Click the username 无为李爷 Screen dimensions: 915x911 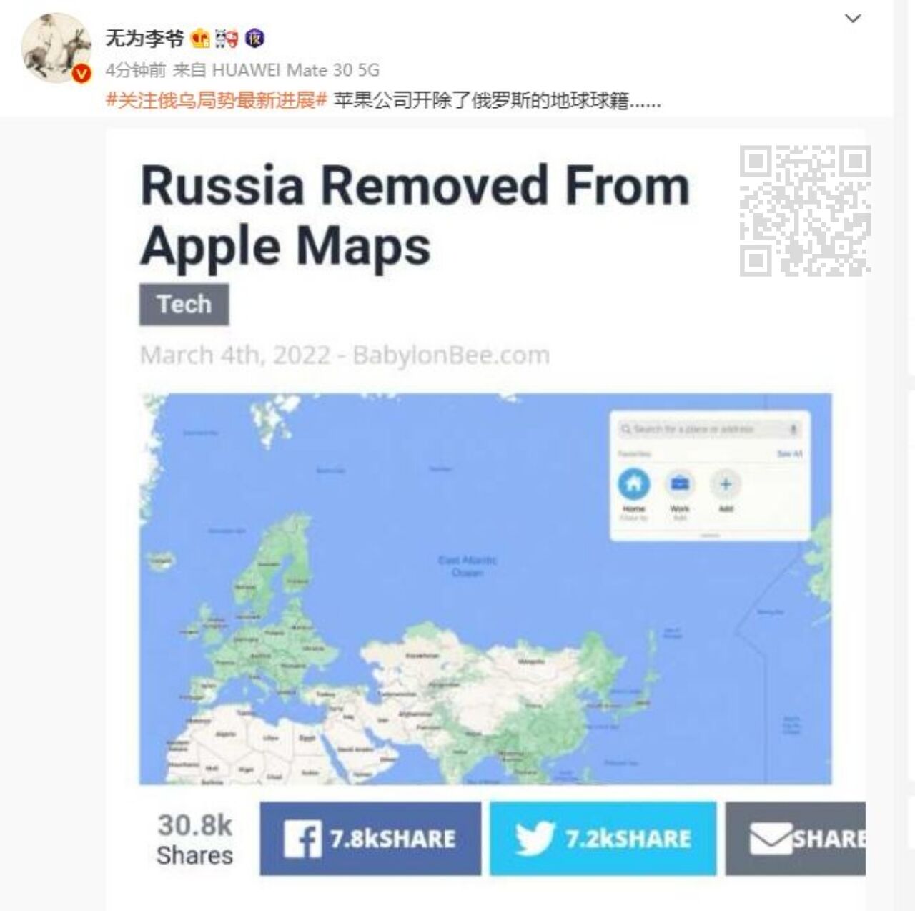point(144,38)
